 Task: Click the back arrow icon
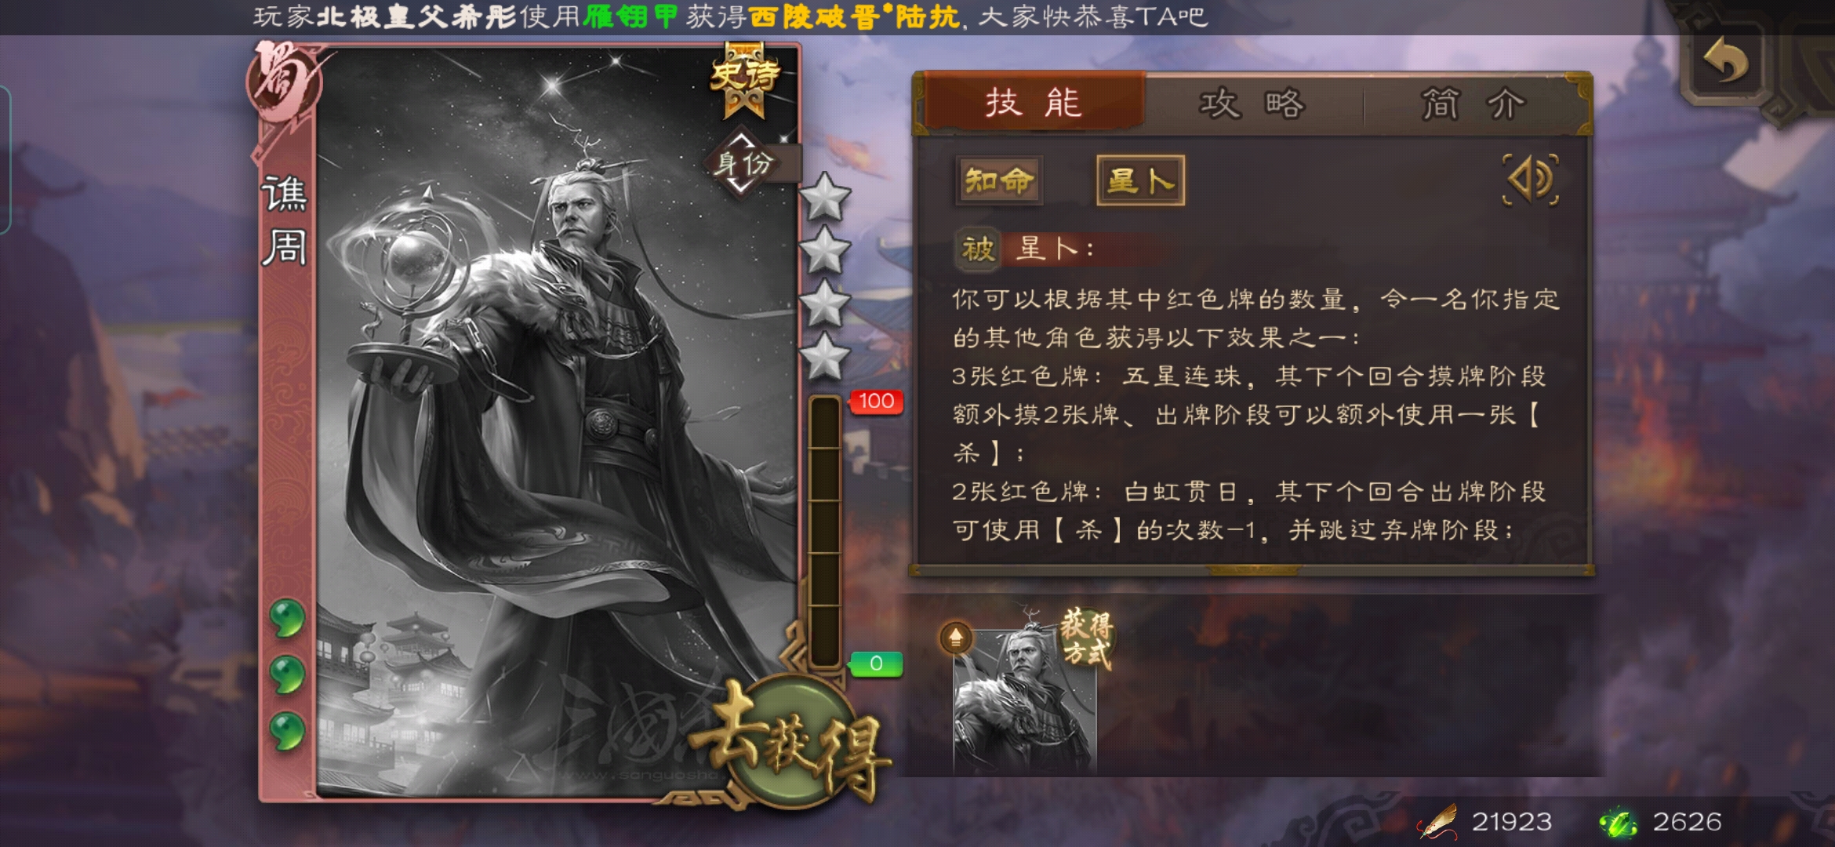click(x=1724, y=61)
